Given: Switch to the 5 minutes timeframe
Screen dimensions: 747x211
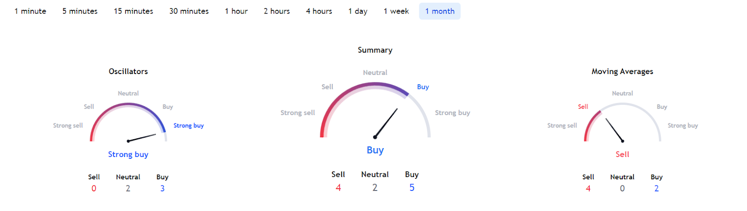Looking at the screenshot, I should point(80,11).
